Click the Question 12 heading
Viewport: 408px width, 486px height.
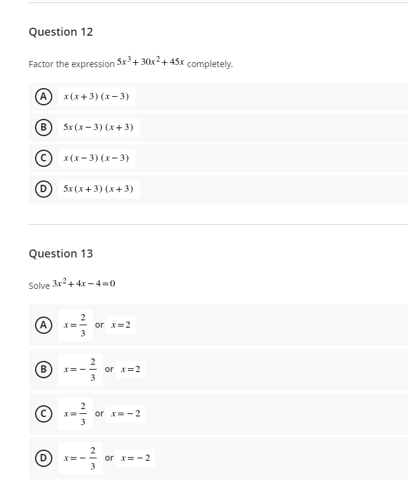pos(61,32)
